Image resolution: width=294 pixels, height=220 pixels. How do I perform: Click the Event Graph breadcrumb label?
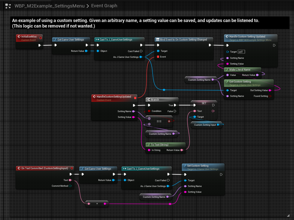[x=104, y=6]
